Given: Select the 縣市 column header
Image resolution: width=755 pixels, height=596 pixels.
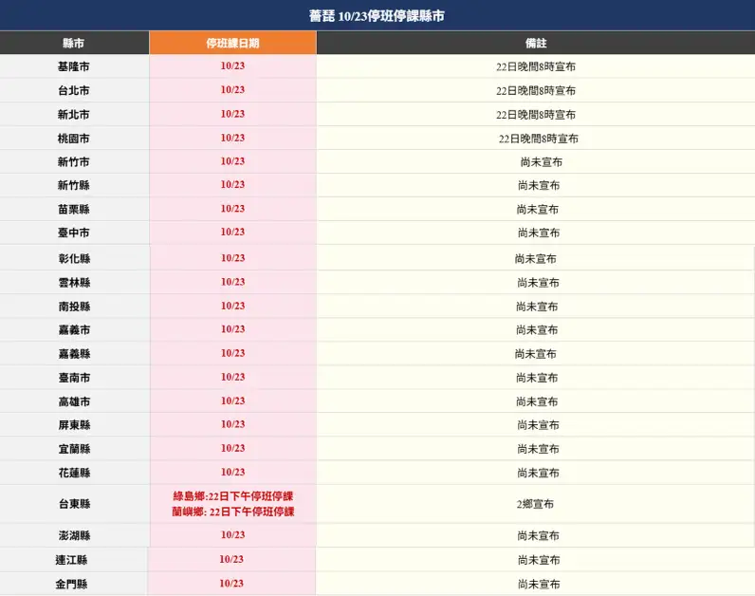Looking at the screenshot, I should pos(74,43).
